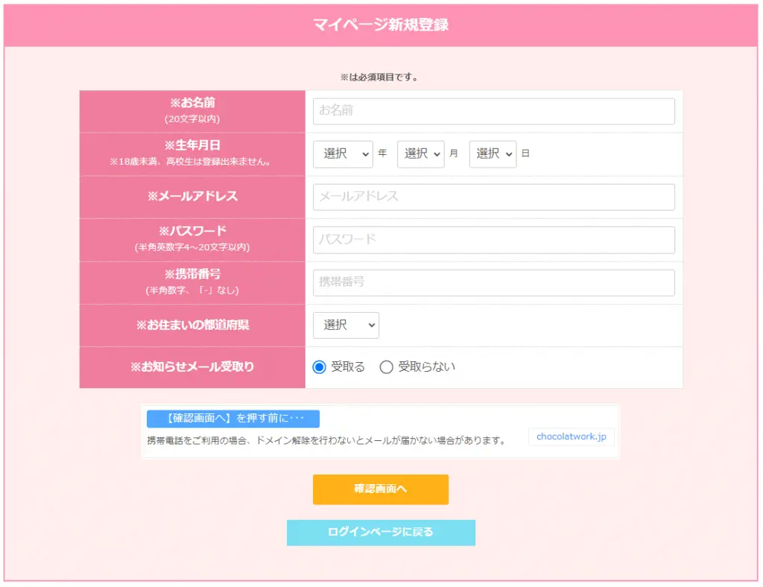763x587 pixels.
Task: Open the day (日) selection dropdown
Action: tap(493, 153)
